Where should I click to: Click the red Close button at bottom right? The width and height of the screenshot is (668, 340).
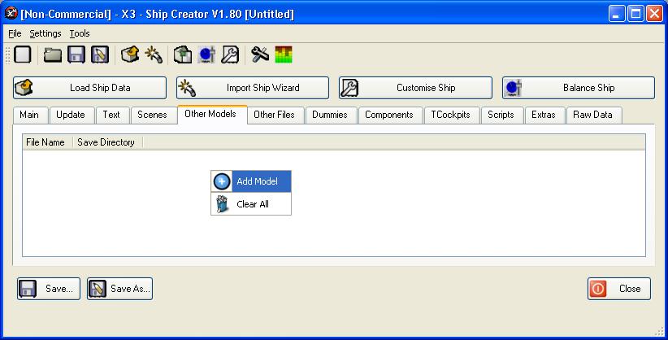(x=619, y=289)
